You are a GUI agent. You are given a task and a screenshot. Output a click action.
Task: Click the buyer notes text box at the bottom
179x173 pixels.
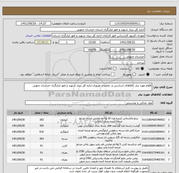[88, 169]
